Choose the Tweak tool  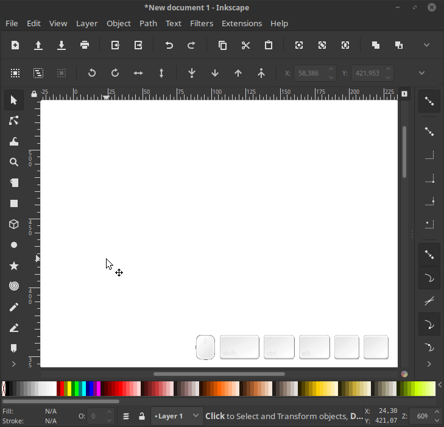tap(14, 141)
